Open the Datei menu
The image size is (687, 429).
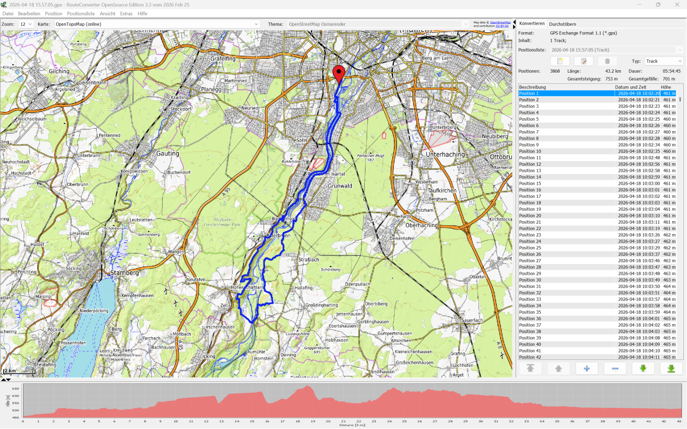click(x=8, y=14)
